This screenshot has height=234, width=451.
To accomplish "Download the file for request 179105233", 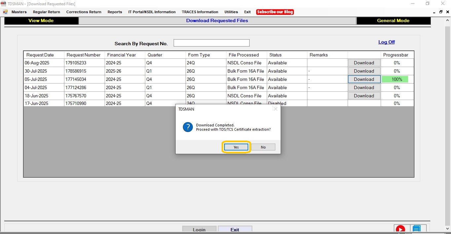I will click(x=364, y=63).
